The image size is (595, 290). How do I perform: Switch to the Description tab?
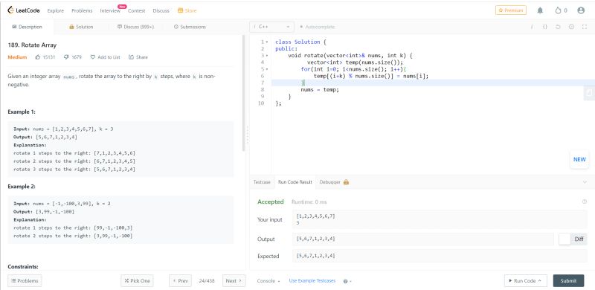tap(27, 27)
